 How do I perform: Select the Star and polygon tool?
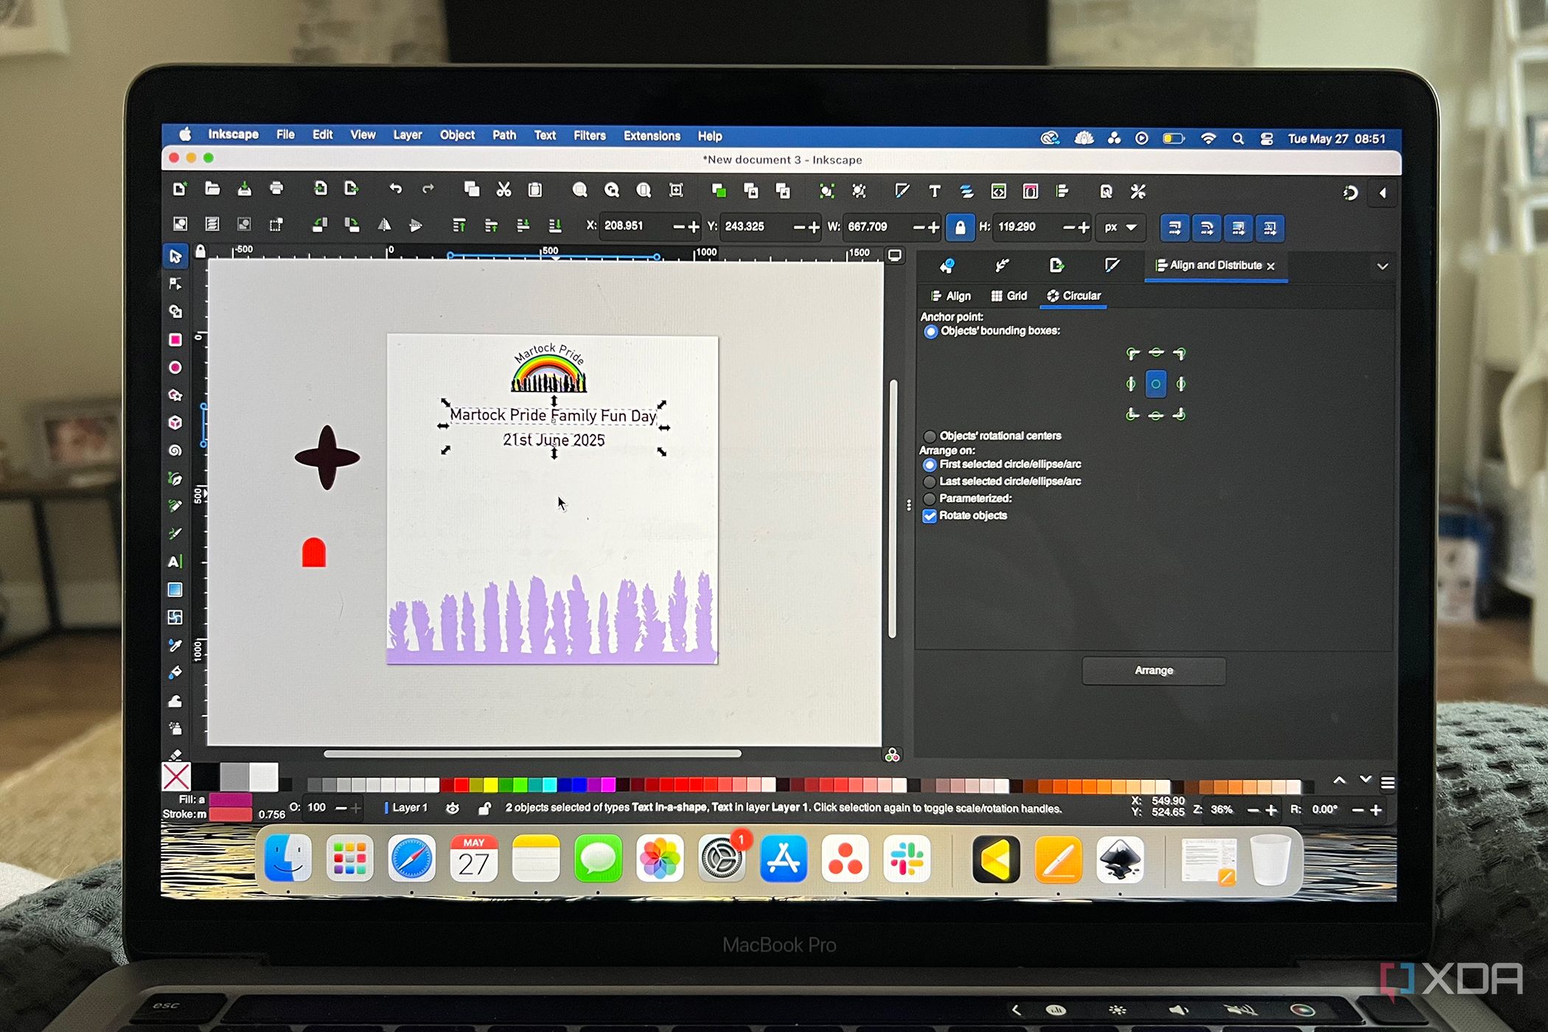pyautogui.click(x=175, y=395)
